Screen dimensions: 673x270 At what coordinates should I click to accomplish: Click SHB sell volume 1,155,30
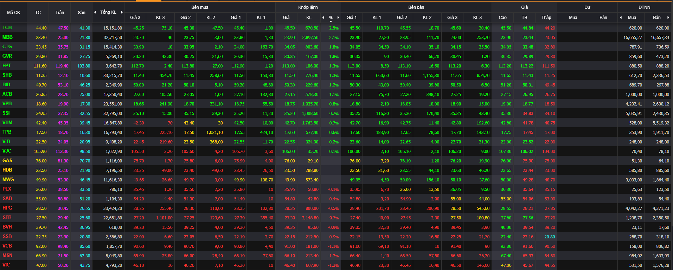pyautogui.click(x=431, y=76)
